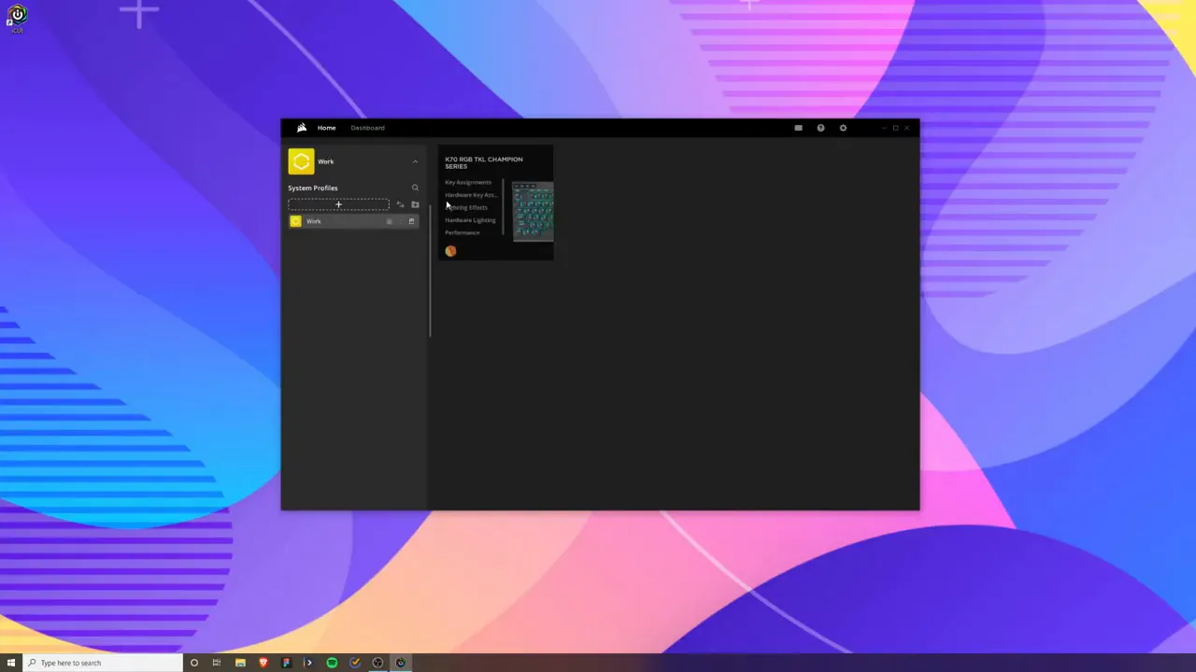Image resolution: width=1196 pixels, height=672 pixels.
Task: Open help using the question mark icon
Action: (x=820, y=128)
